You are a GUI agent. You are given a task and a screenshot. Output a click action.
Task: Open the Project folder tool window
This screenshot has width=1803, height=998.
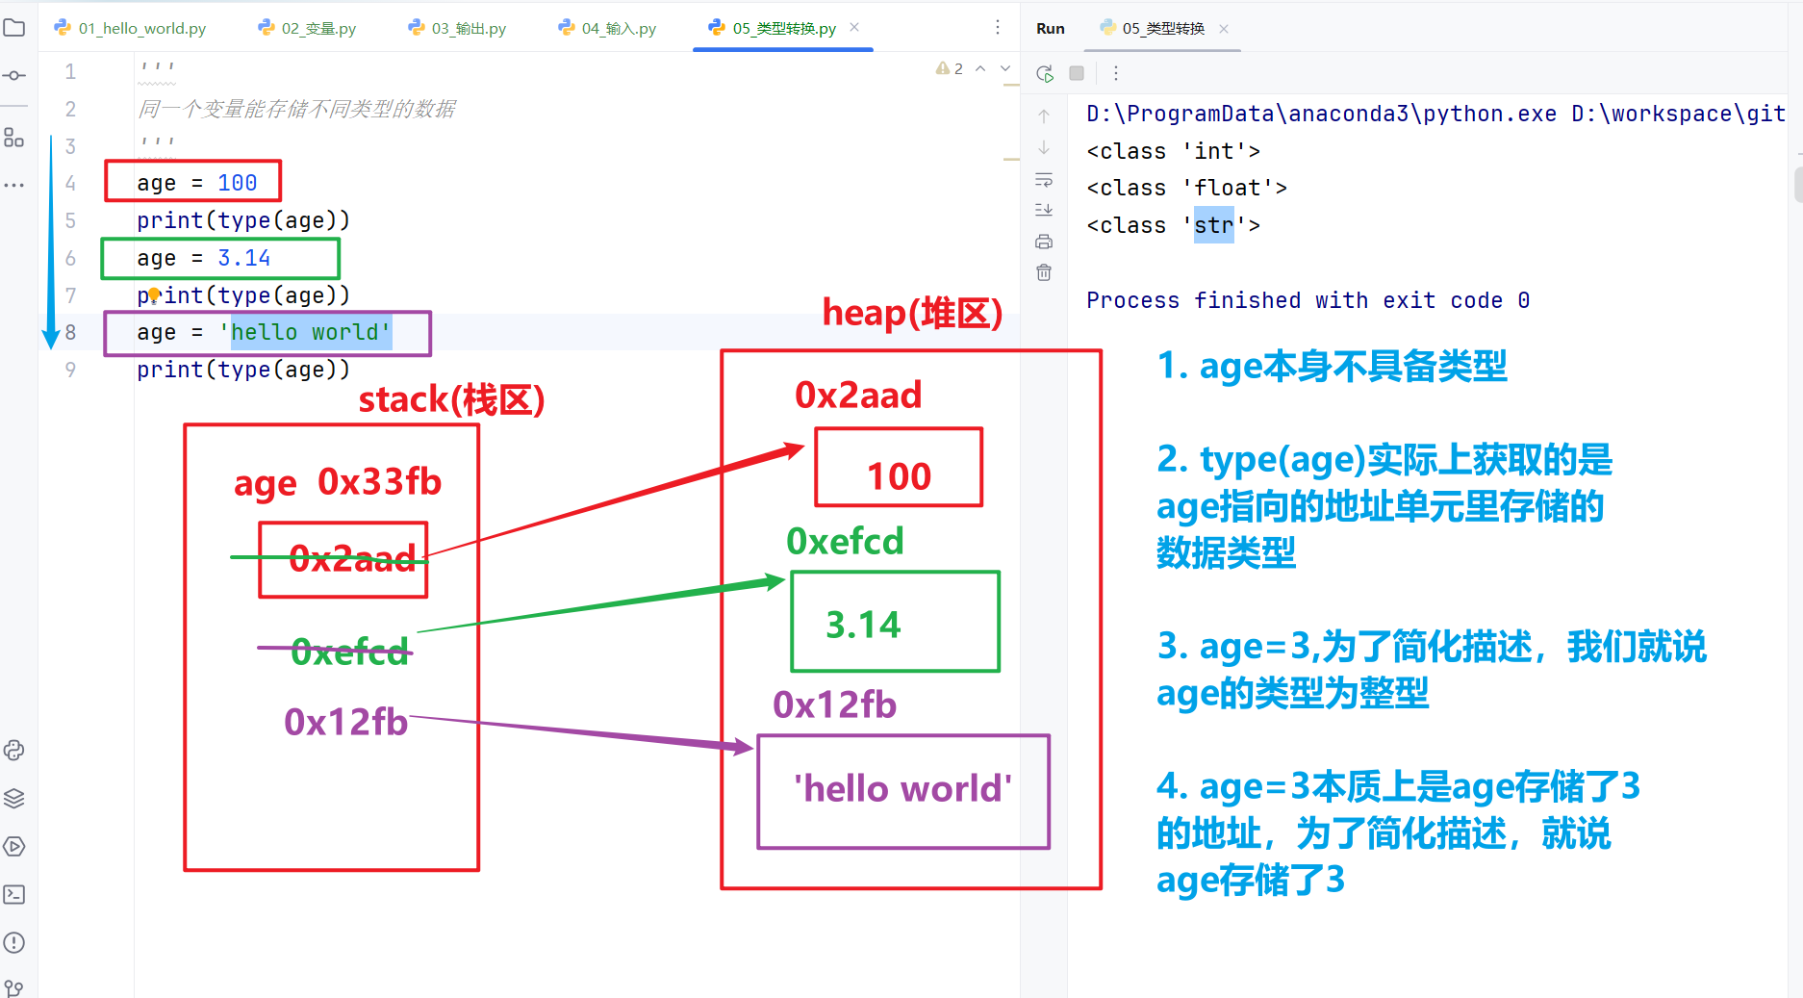click(14, 28)
